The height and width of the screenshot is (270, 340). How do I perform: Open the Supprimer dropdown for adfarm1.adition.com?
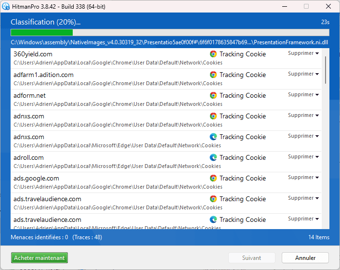(x=303, y=74)
